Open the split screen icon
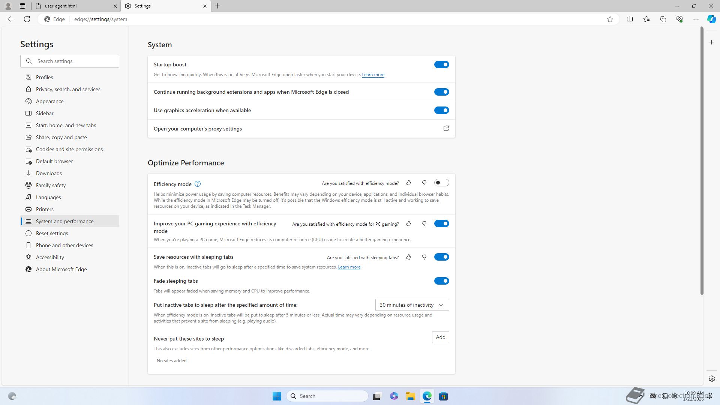The image size is (720, 405). [x=630, y=19]
